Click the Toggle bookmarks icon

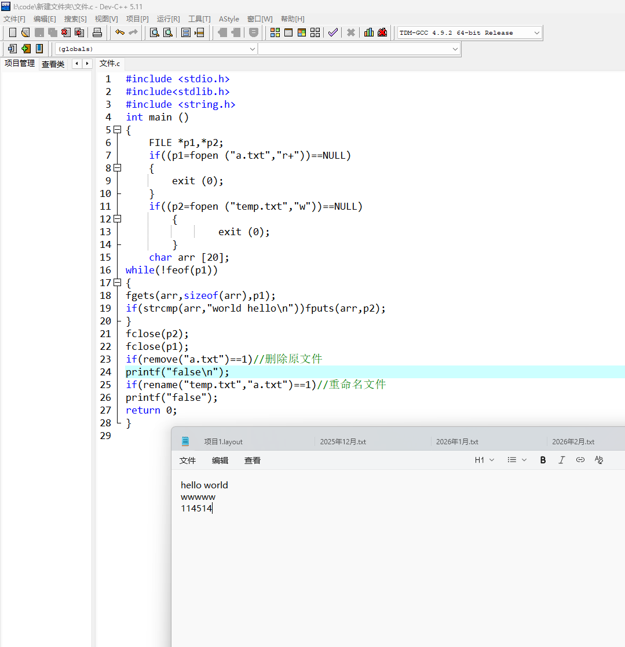39,49
